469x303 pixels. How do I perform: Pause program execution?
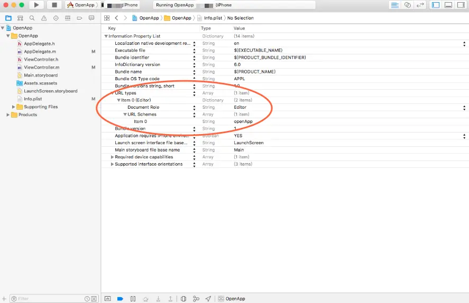(x=133, y=299)
